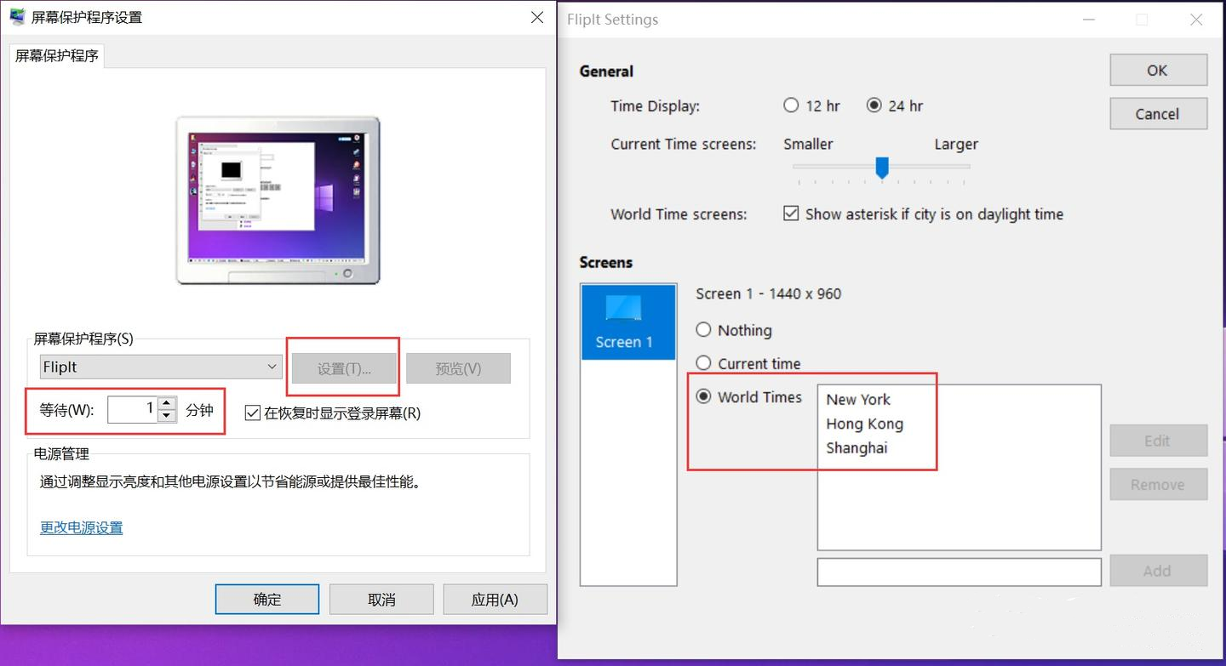Screen dimensions: 1226x666
Task: Click the screen saver preview monitor thumbnail
Action: pyautogui.click(x=278, y=201)
